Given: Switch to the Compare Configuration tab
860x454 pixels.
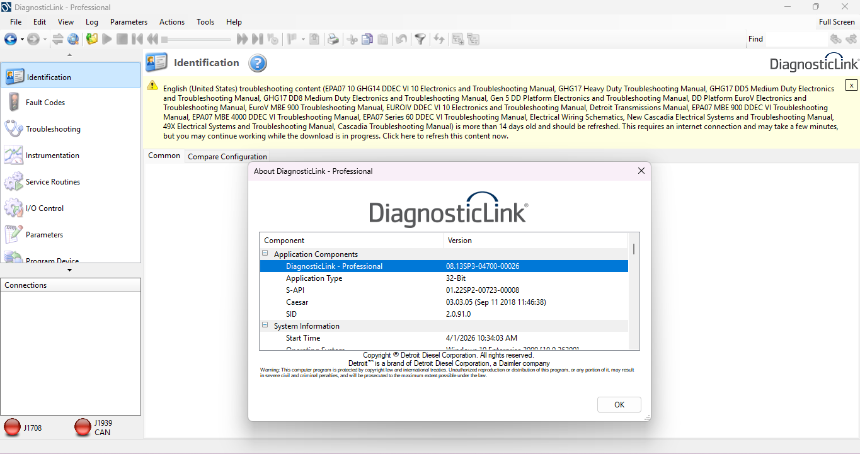Looking at the screenshot, I should pos(227,157).
